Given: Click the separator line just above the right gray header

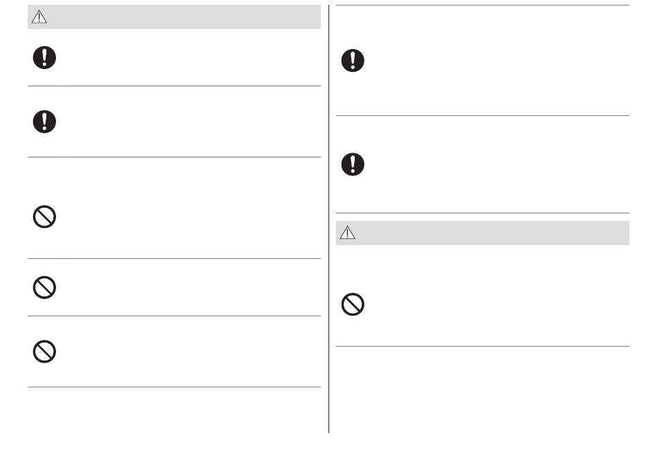Looking at the screenshot, I should pos(482,213).
